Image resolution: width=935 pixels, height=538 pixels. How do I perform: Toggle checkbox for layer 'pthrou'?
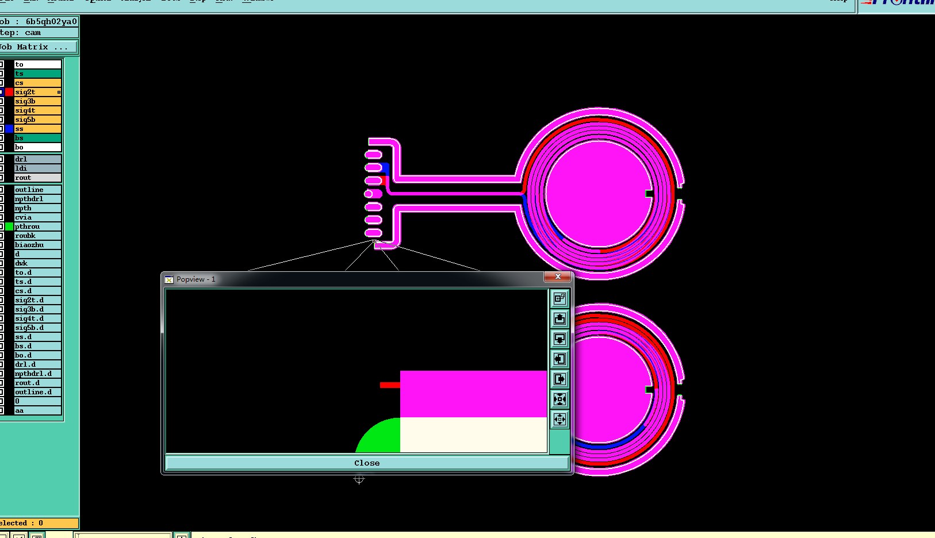coord(2,226)
